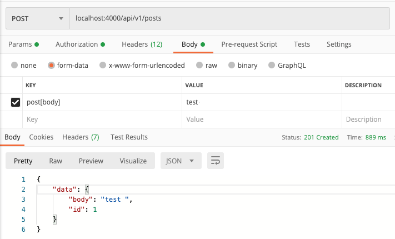Switch to request Headers (12) tab
The image size is (395, 239).
[x=142, y=44]
